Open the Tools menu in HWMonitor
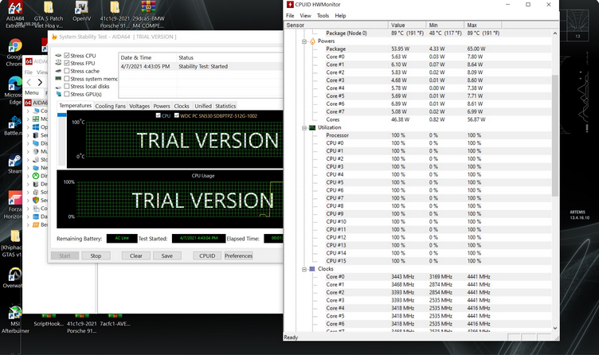599x355 pixels. 323,15
